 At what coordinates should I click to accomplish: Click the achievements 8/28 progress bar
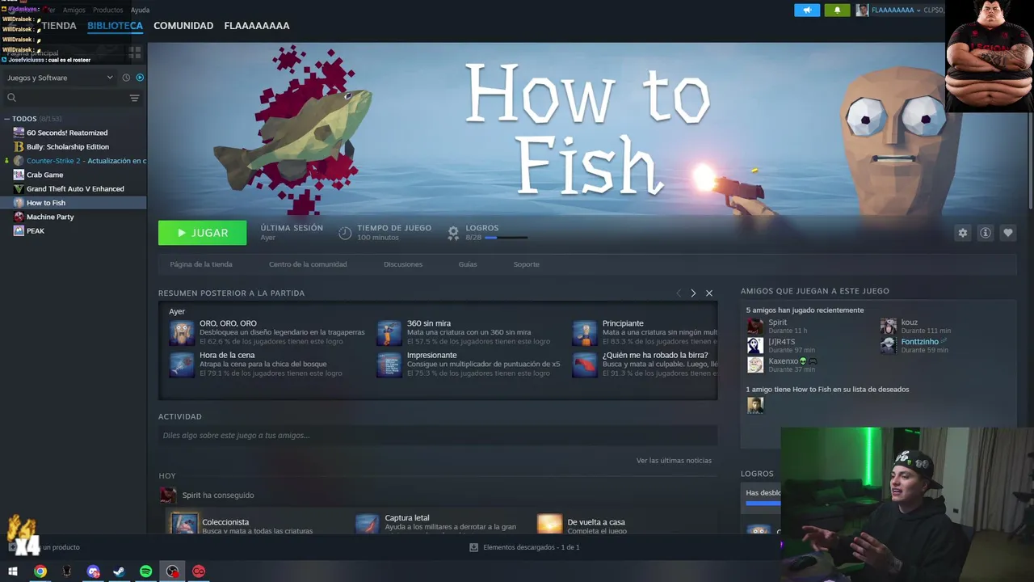pos(506,238)
